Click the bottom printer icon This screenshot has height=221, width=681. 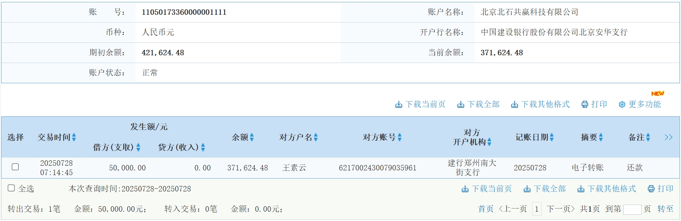(x=651, y=189)
